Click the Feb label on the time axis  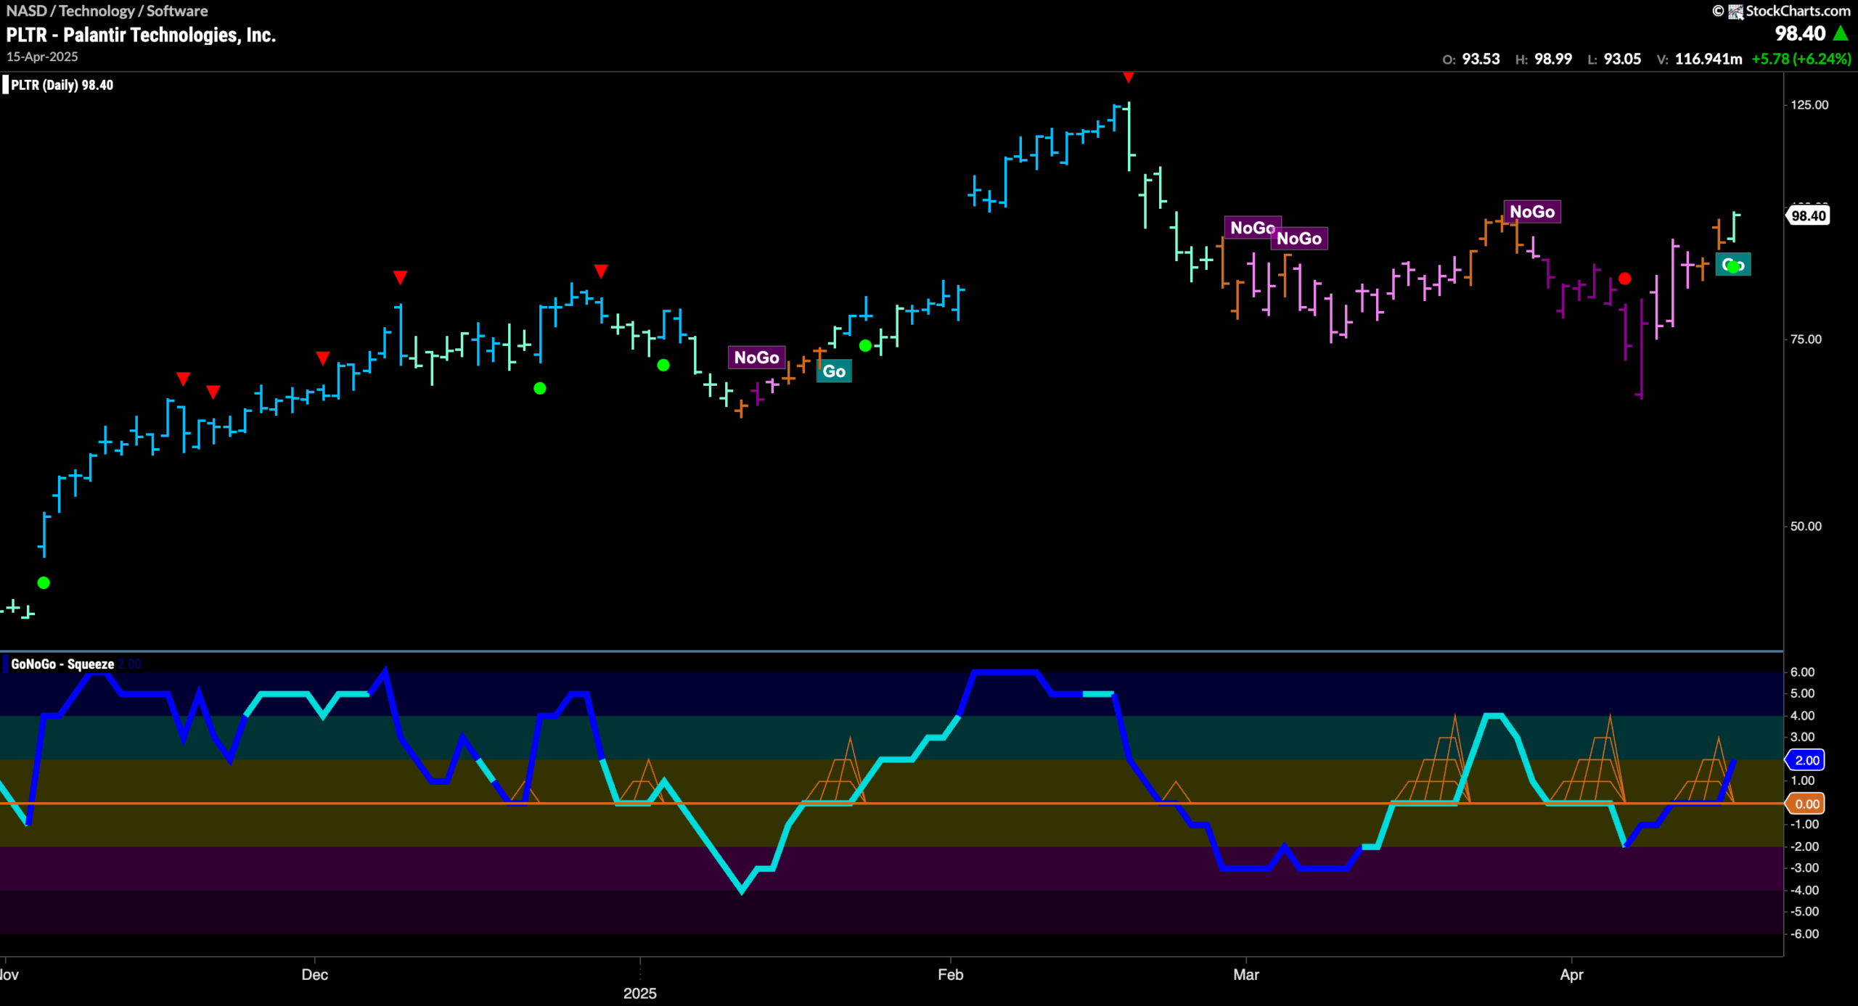pyautogui.click(x=950, y=974)
